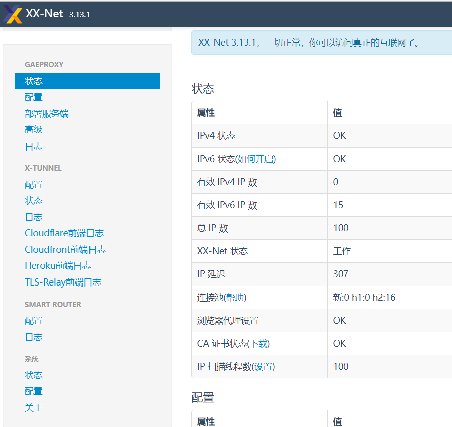
Task: Open 系统 状态 page
Action: pyautogui.click(x=34, y=375)
